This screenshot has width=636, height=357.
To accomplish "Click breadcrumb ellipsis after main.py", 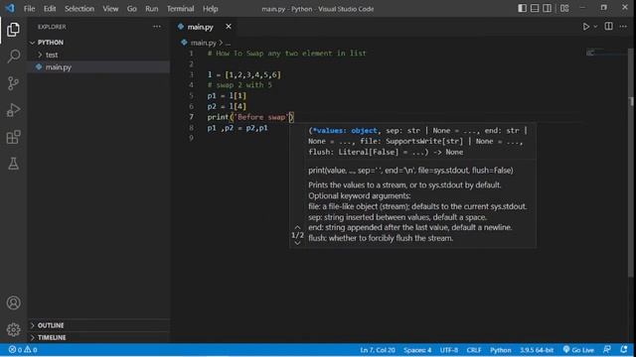I will 228,43.
